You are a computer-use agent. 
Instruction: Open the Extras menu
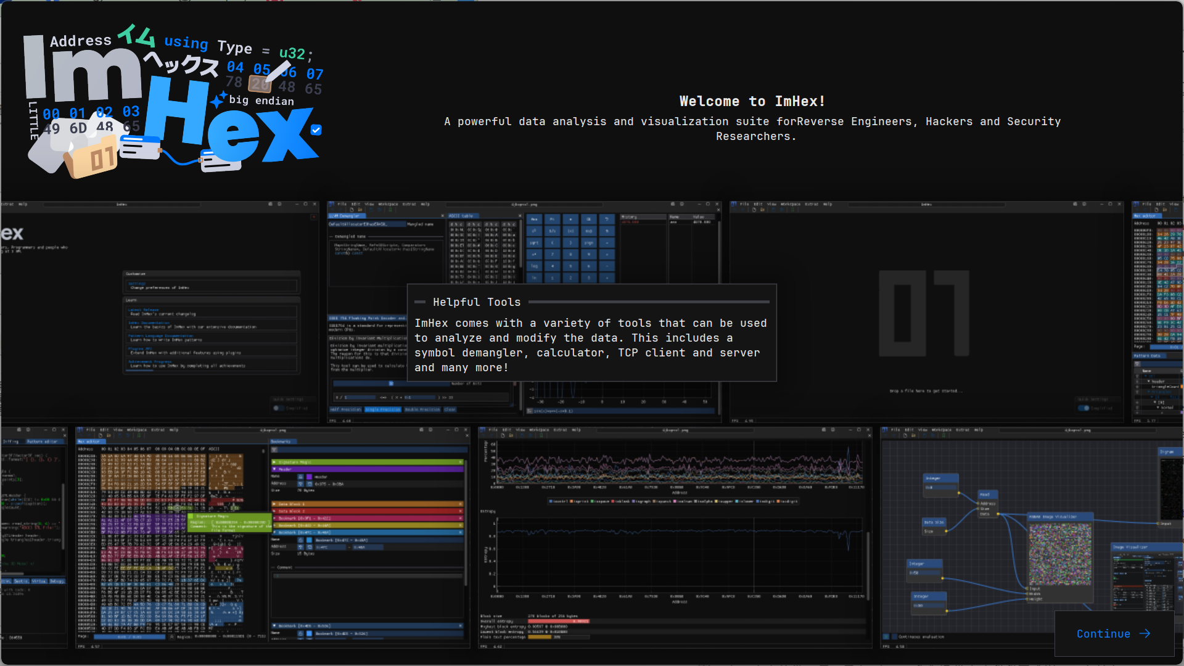point(409,204)
